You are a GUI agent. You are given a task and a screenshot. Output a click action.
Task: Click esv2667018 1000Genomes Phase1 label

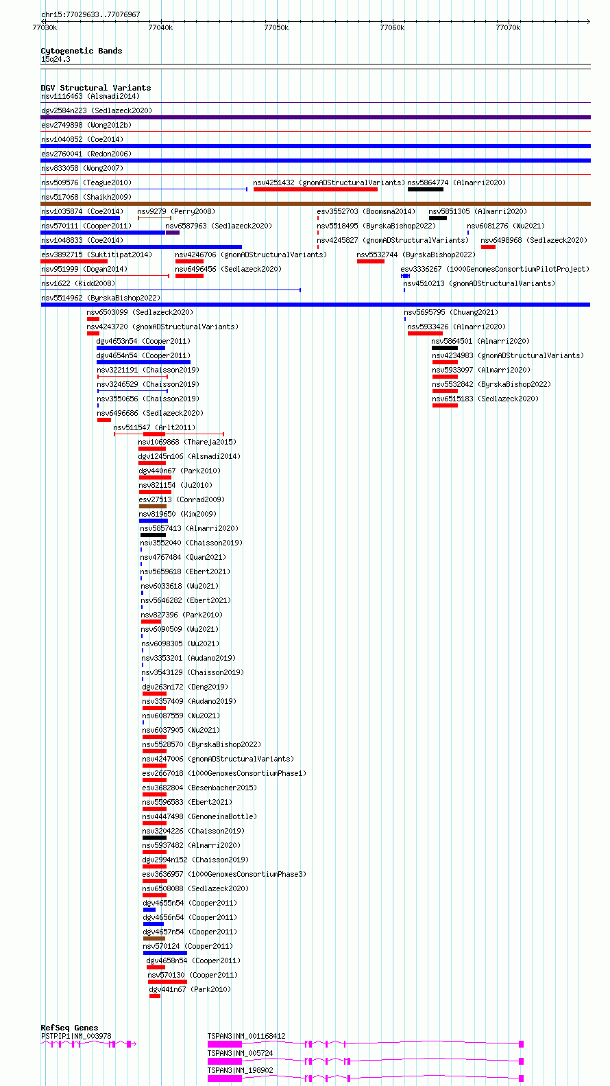click(224, 773)
